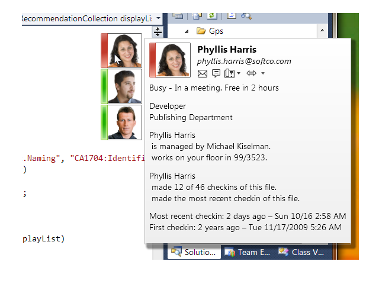Switch to the Solution Explorer tab
Viewport: 379px width, 284px height.
[194, 252]
